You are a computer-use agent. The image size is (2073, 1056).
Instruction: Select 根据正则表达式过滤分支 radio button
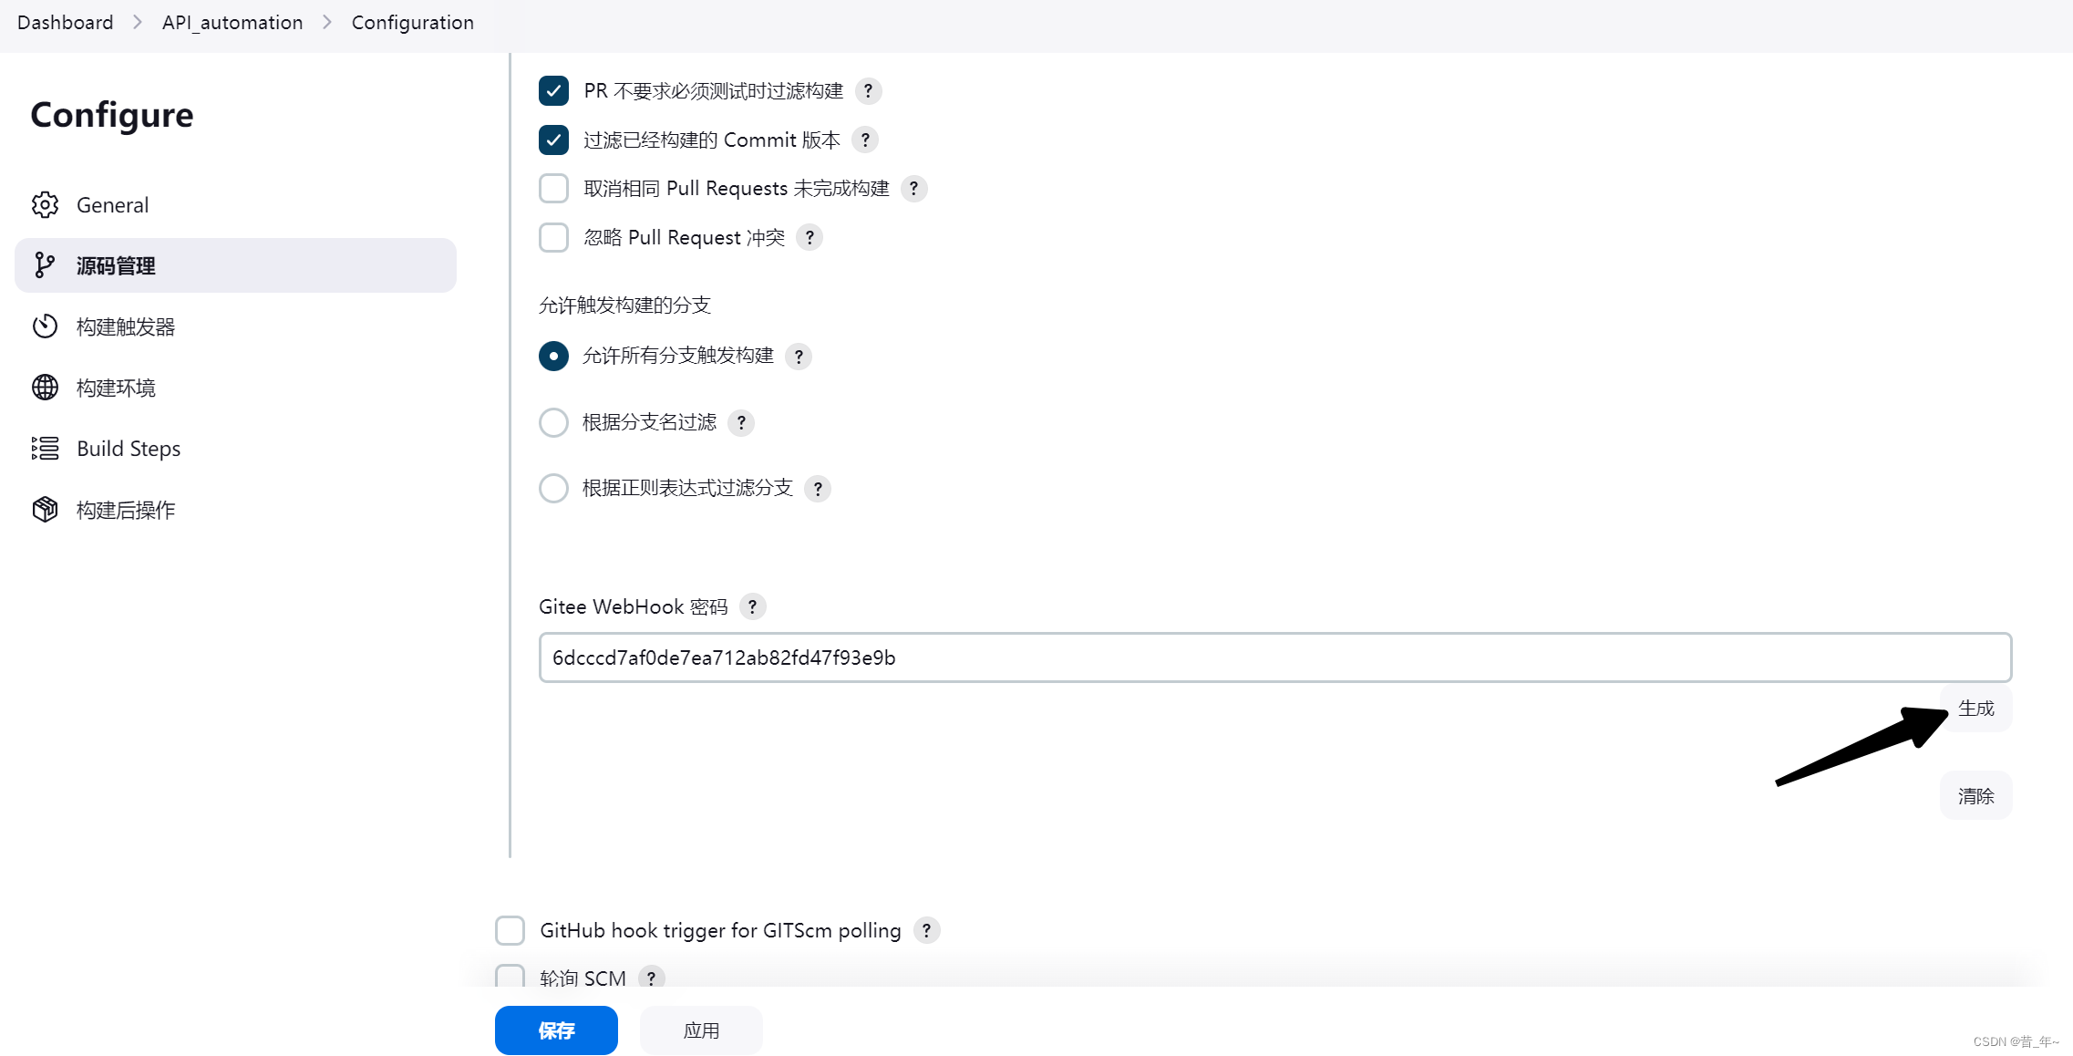553,489
